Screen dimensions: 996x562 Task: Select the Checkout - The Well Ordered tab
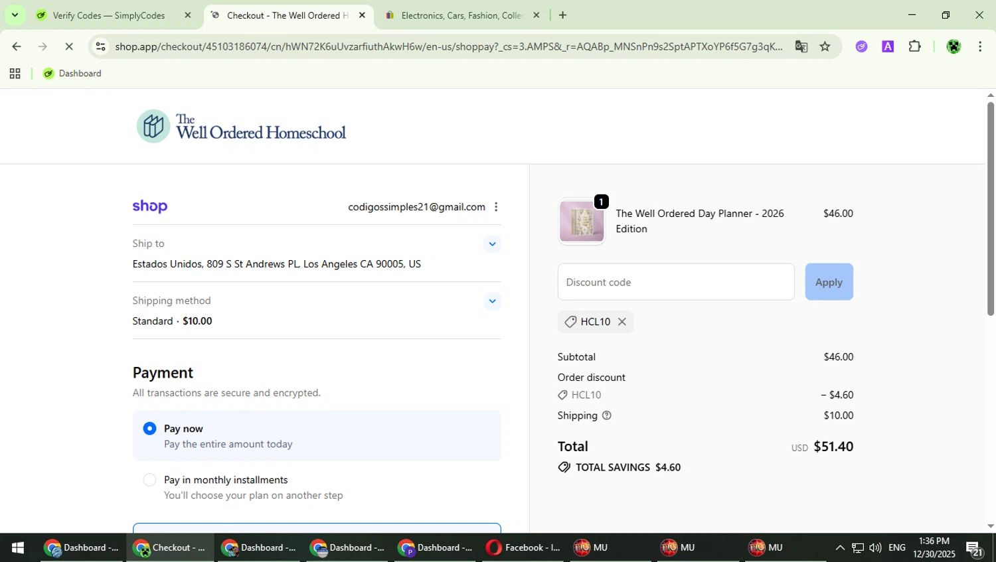tap(288, 15)
